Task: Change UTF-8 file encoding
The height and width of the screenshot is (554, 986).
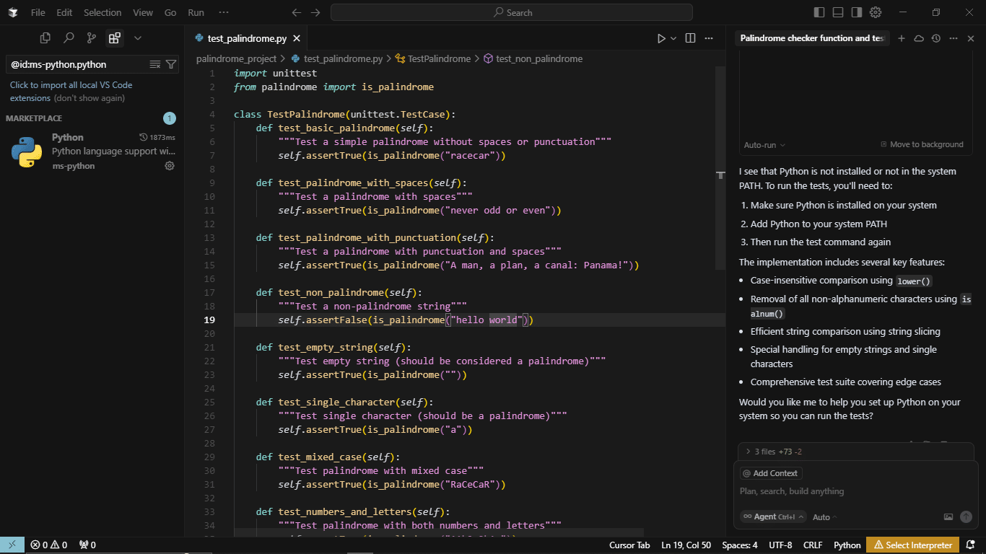Action: tap(780, 545)
